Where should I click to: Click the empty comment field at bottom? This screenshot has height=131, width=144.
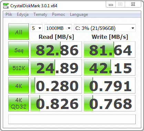point(72,119)
